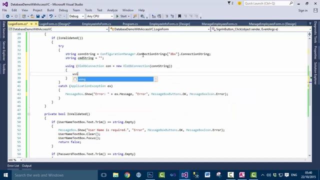Open Photoshop from the taskbar
Viewport: 320px width, 180px height.
(x=150, y=175)
